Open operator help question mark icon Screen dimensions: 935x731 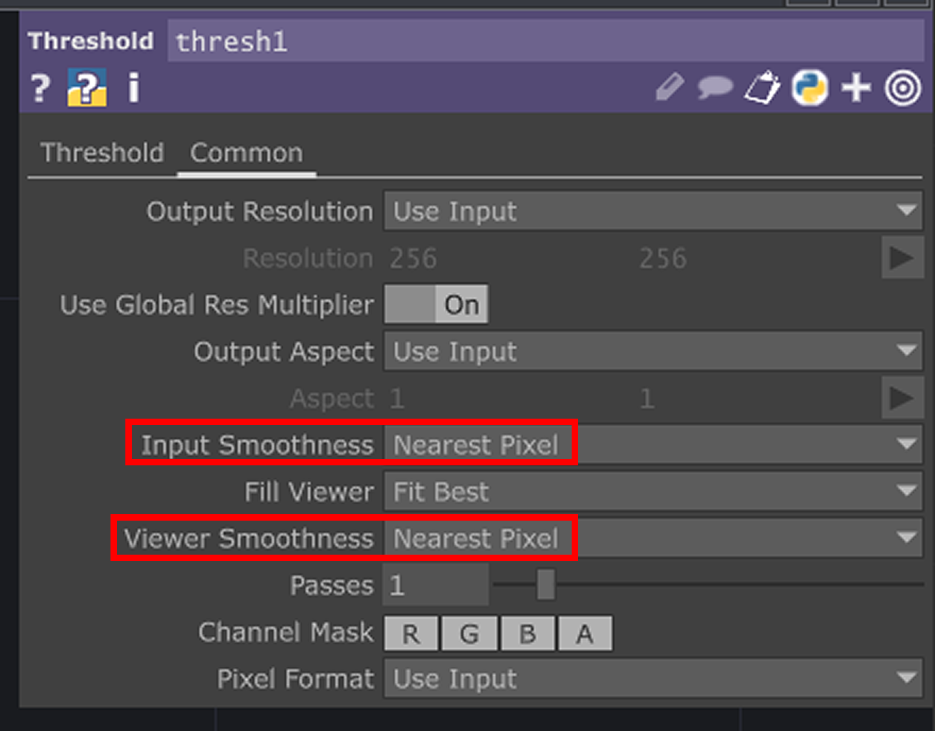tap(40, 88)
